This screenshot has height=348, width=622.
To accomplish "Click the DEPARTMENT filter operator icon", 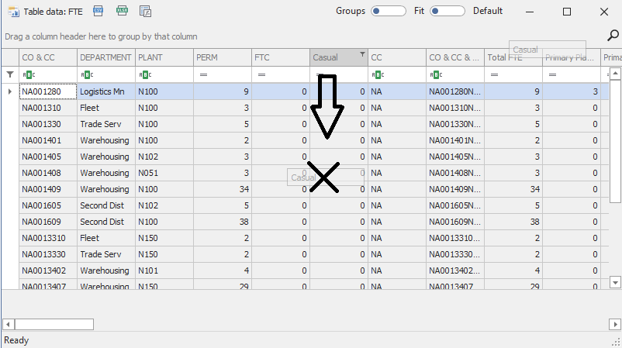I will pos(87,74).
